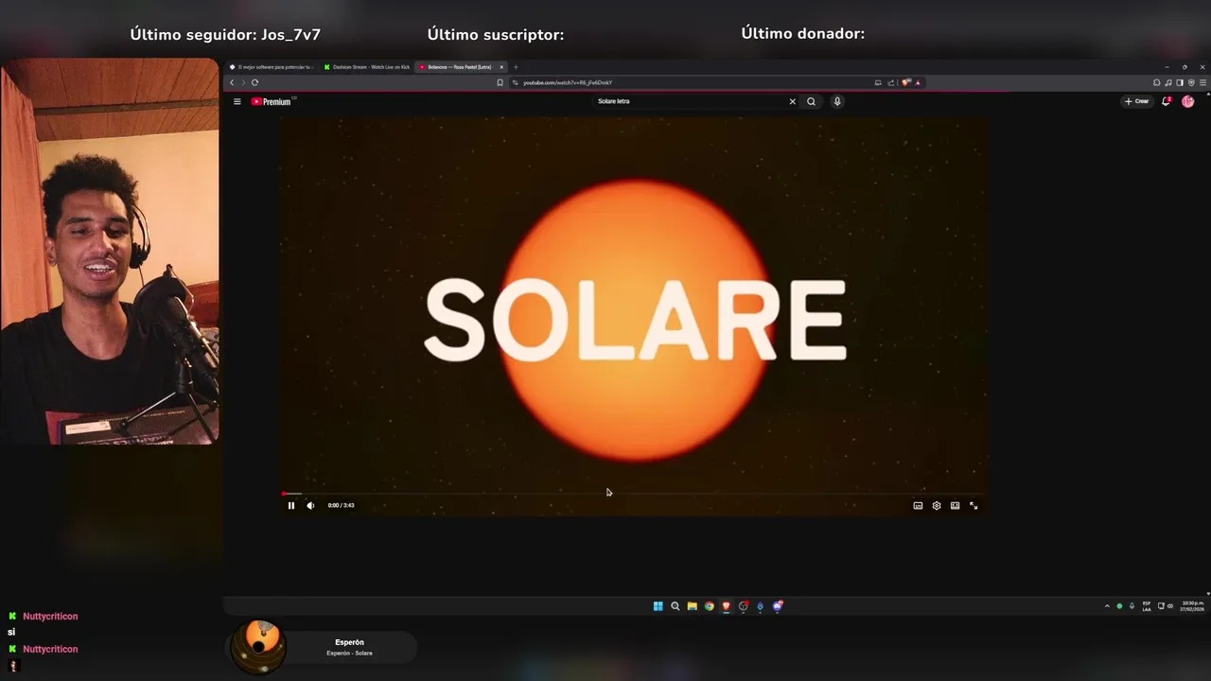This screenshot has width=1211, height=681.
Task: Open the Crear button on YouTube
Action: [x=1136, y=101]
